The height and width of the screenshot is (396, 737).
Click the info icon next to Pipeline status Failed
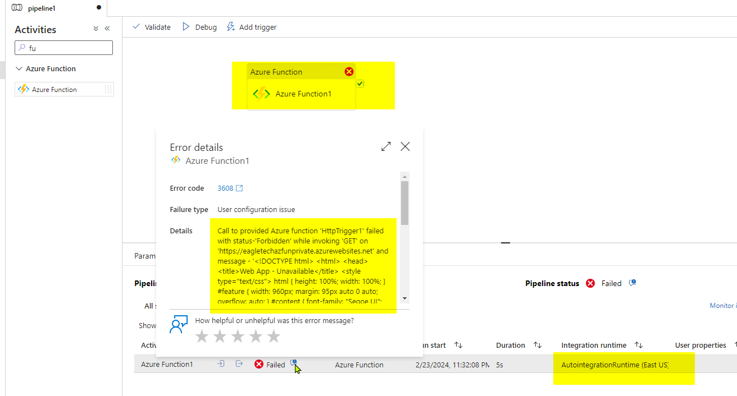[633, 283]
